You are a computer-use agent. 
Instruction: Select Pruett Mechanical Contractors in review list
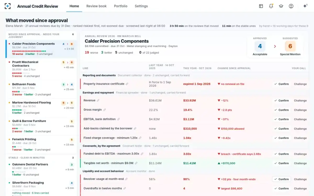coord(41,69)
